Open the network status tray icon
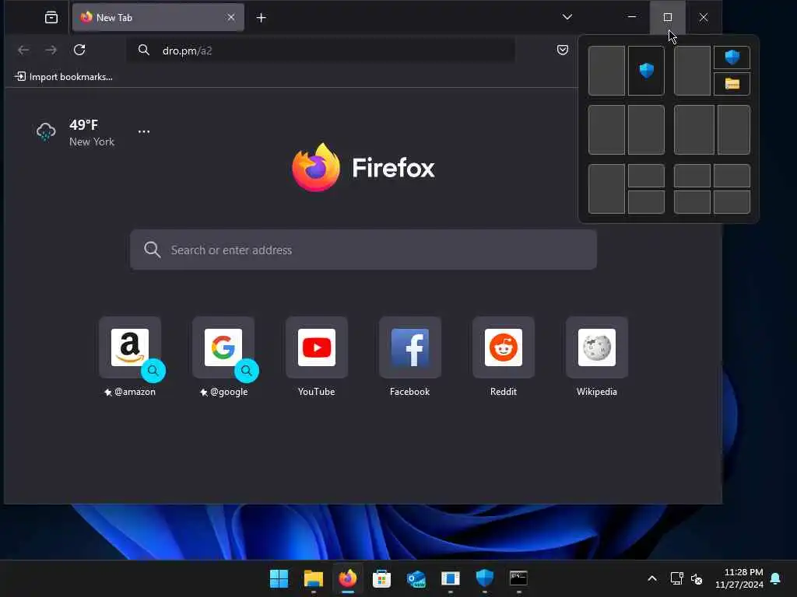 pos(676,578)
